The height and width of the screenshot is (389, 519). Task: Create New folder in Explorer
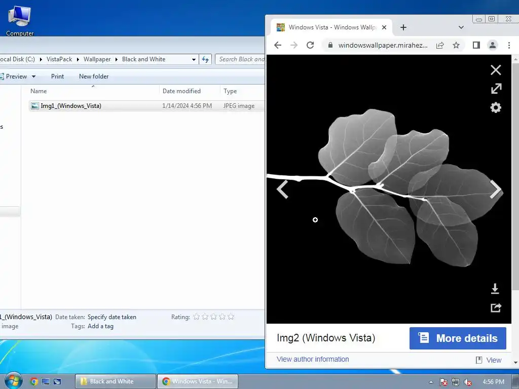coord(94,76)
